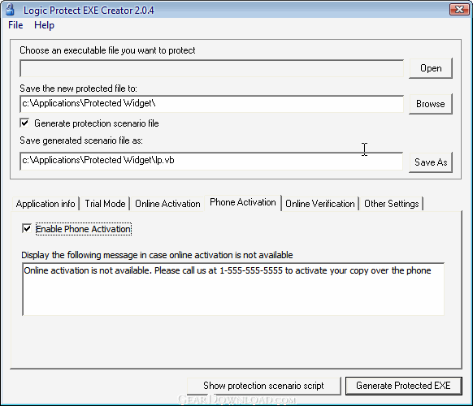
Task: Click the Open button to choose executable
Action: [x=431, y=68]
